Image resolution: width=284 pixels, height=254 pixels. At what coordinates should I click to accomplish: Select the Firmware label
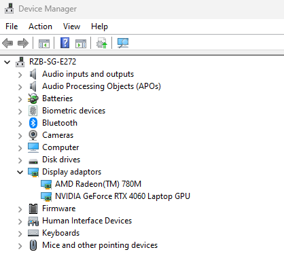[59, 208]
